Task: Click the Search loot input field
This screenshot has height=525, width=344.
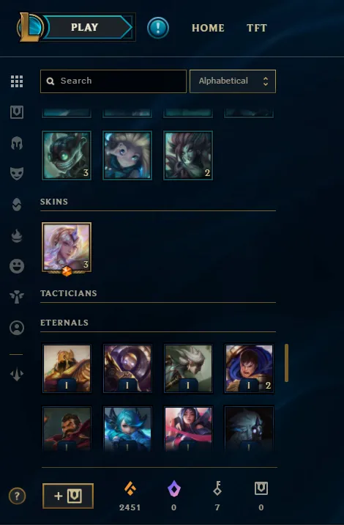Action: coord(113,81)
